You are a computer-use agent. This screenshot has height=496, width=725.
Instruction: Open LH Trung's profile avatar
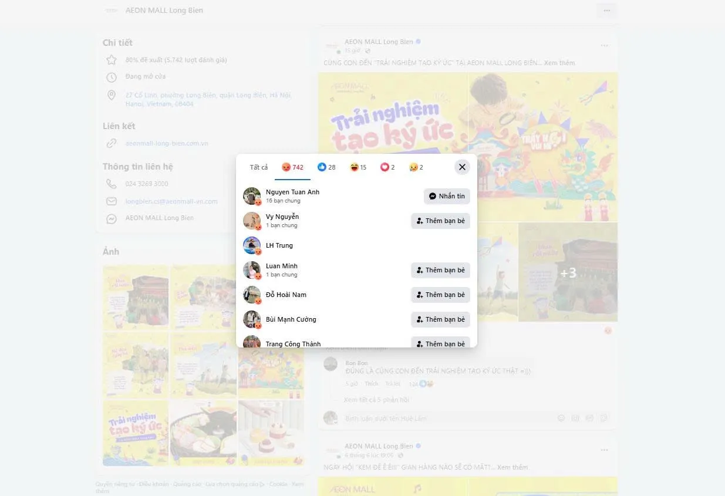click(252, 245)
